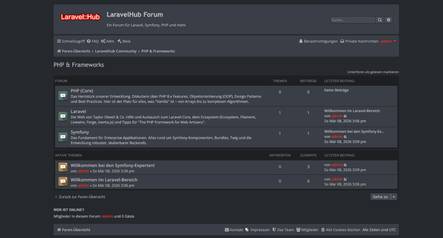Open the FAQ menu item
Screen dimensions: 443x238
click(93, 41)
